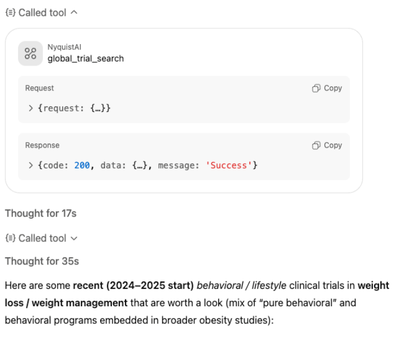
Task: Click the Request section label
Action: [x=40, y=88]
